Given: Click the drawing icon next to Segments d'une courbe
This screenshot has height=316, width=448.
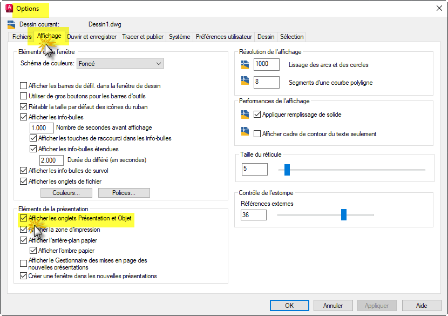Looking at the screenshot, I should (246, 82).
